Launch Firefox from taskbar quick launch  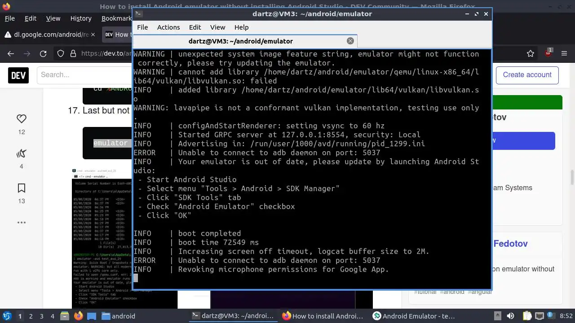tap(78, 316)
